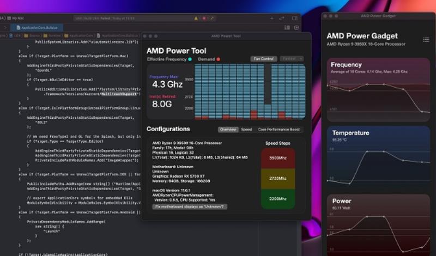Click the 55.25 °C temperature reading
Screen dimensions: 436x256
tap(339, 140)
